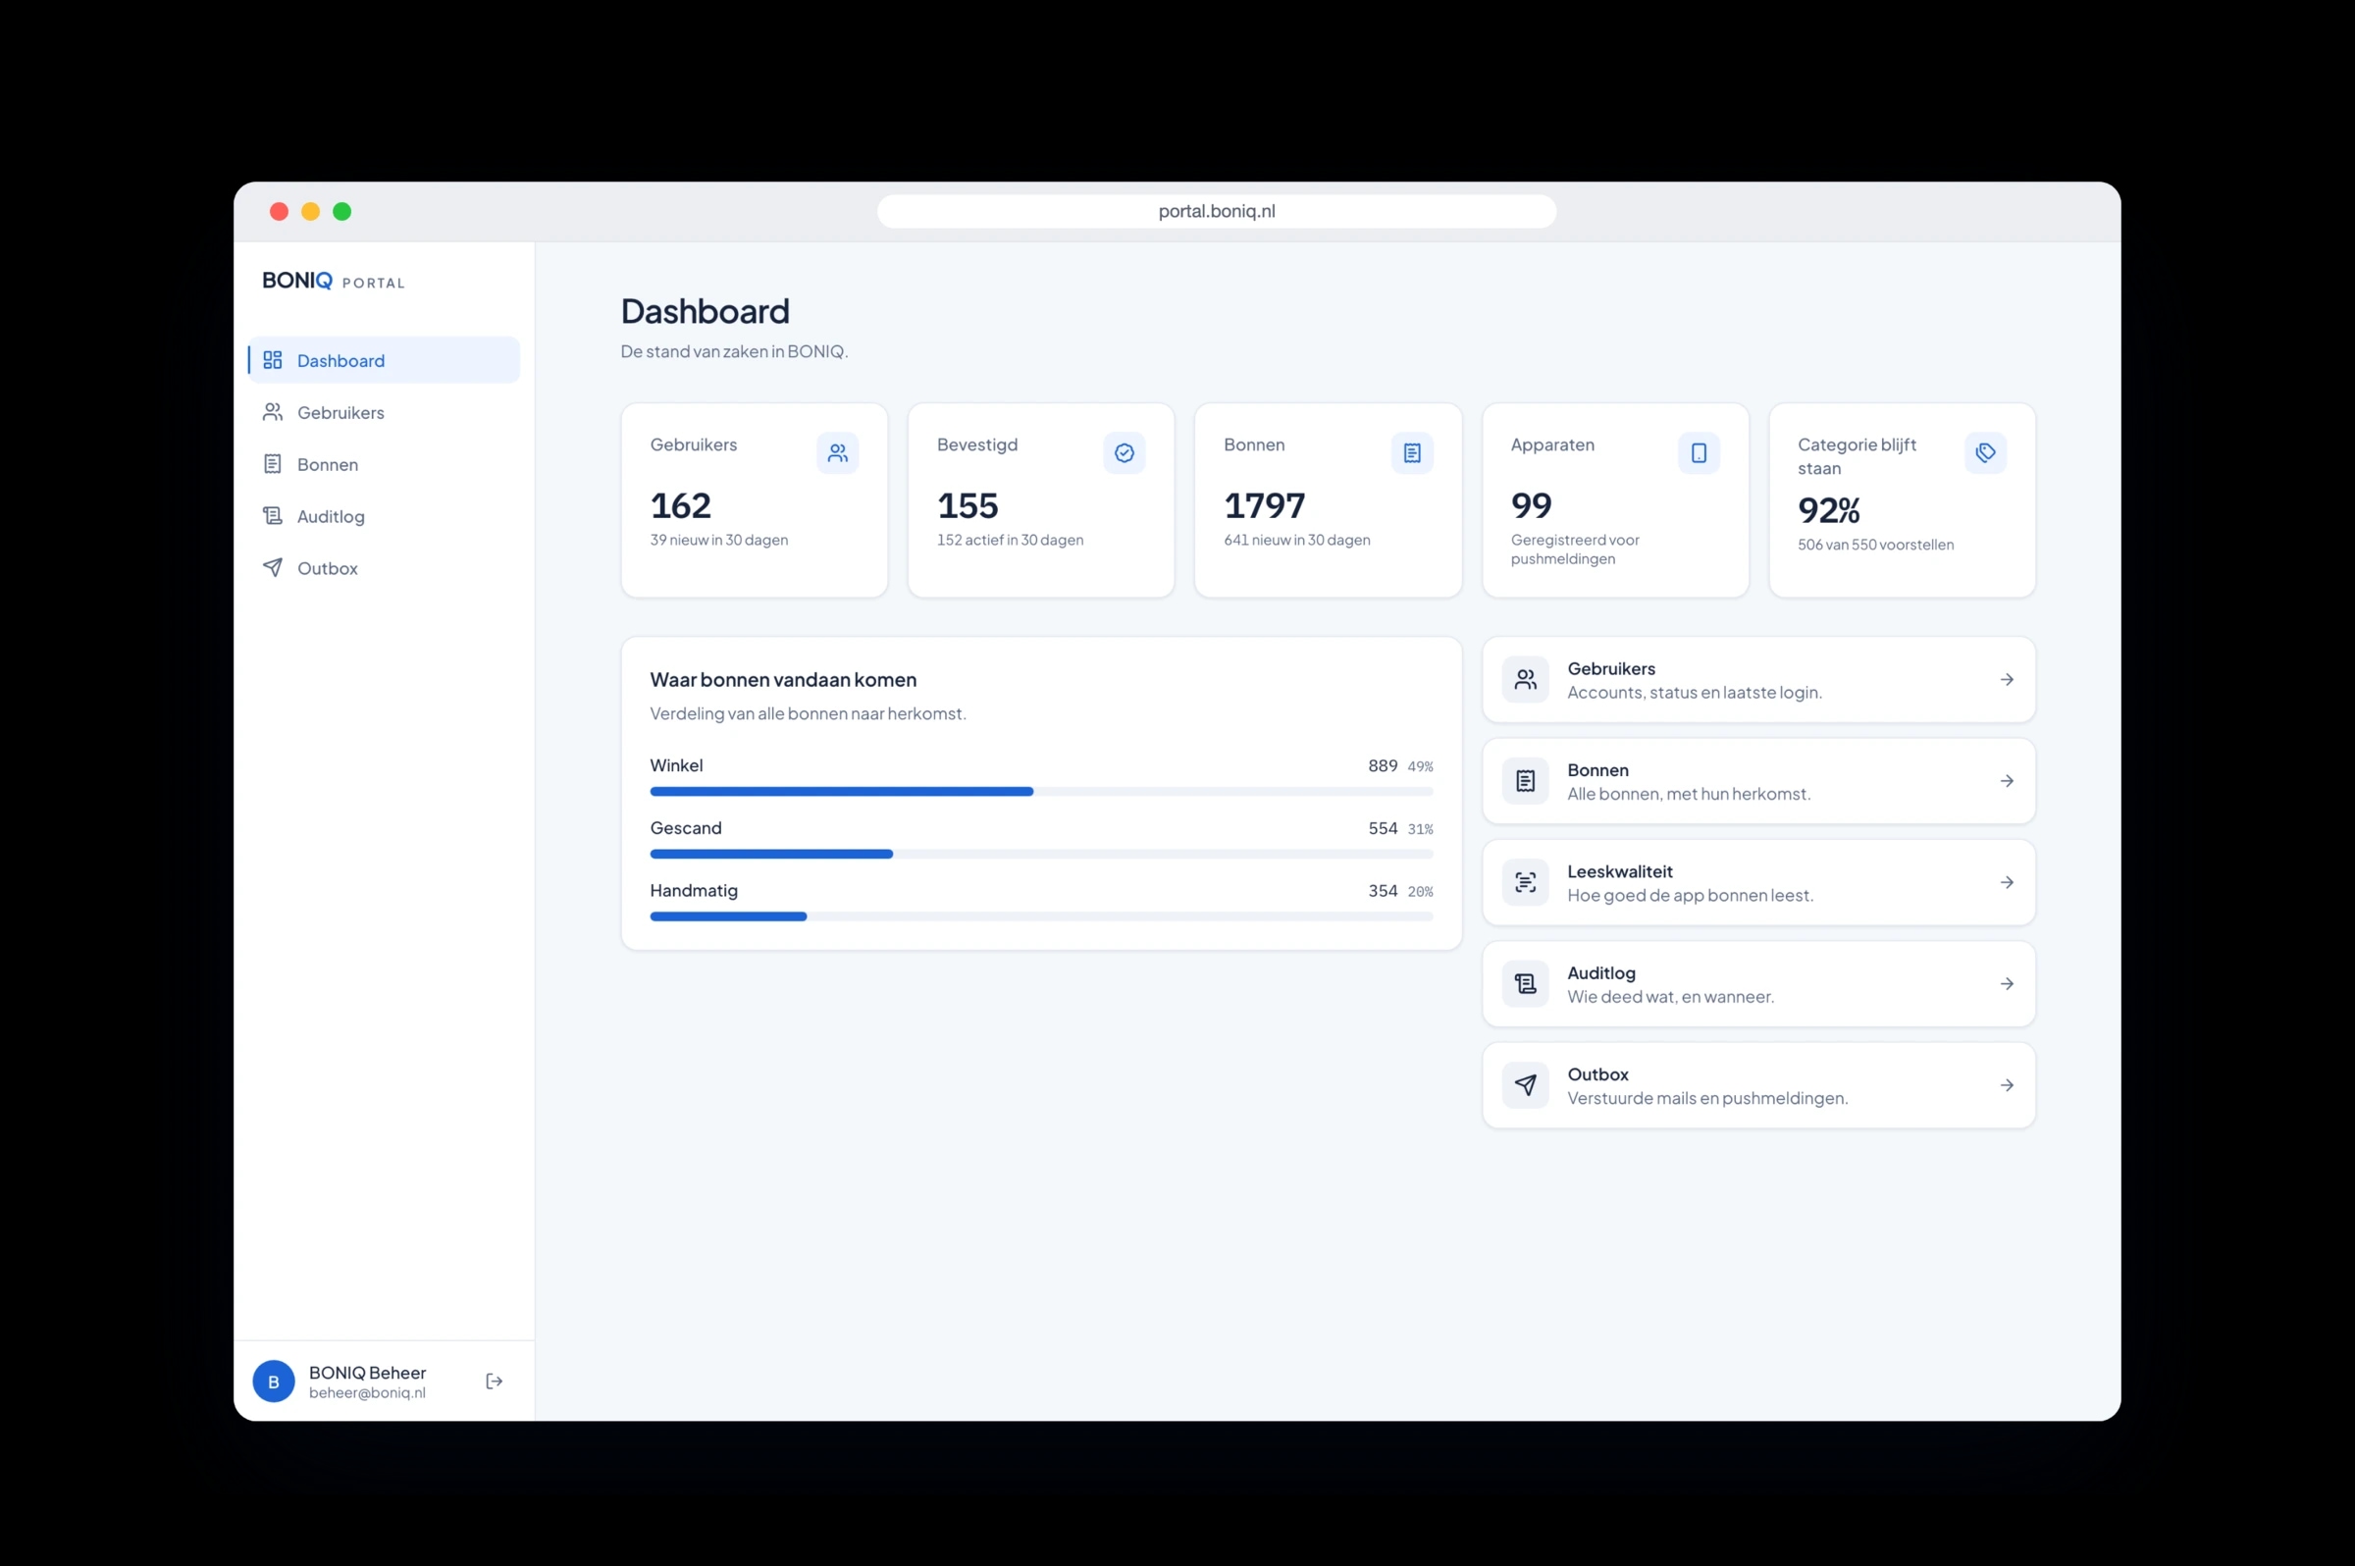Viewport: 2355px width, 1566px height.
Task: Open 'Accounts, status en laatste login' card
Action: [1757, 679]
